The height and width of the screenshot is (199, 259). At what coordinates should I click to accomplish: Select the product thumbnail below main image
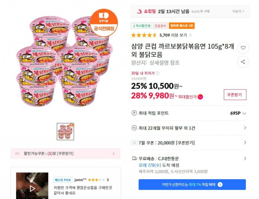coord(65,132)
